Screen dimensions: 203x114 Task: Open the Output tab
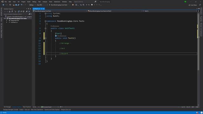(21, 110)
